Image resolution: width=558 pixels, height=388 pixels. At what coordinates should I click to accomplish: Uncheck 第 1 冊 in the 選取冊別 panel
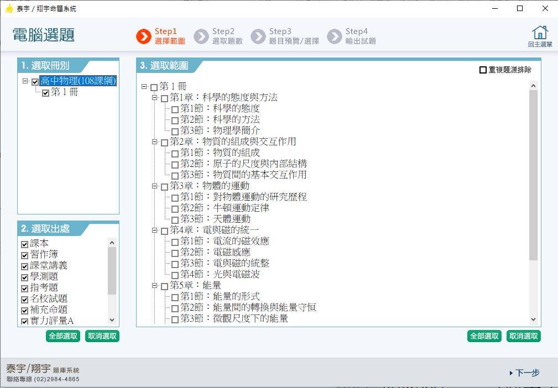click(45, 93)
